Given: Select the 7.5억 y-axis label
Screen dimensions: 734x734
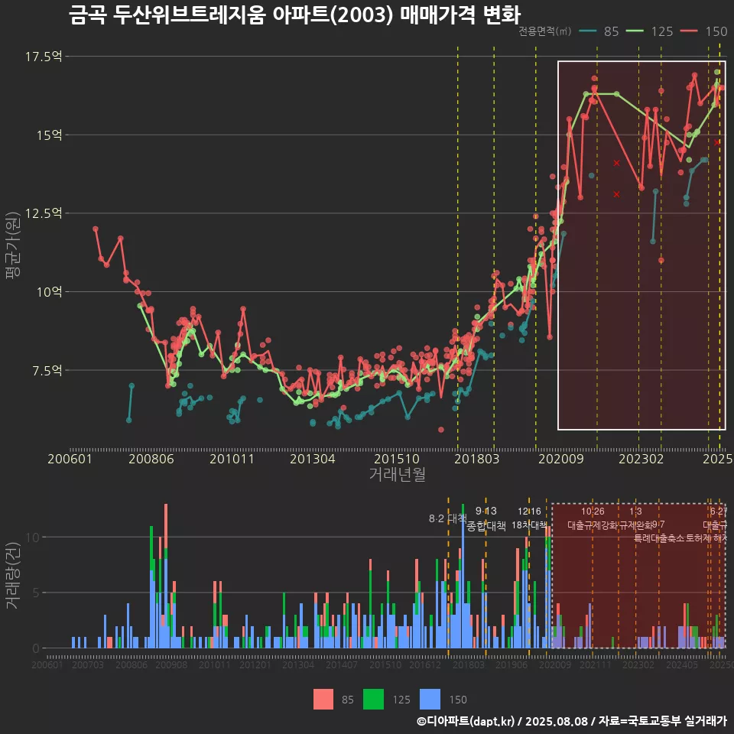Looking at the screenshot, I should 47,371.
